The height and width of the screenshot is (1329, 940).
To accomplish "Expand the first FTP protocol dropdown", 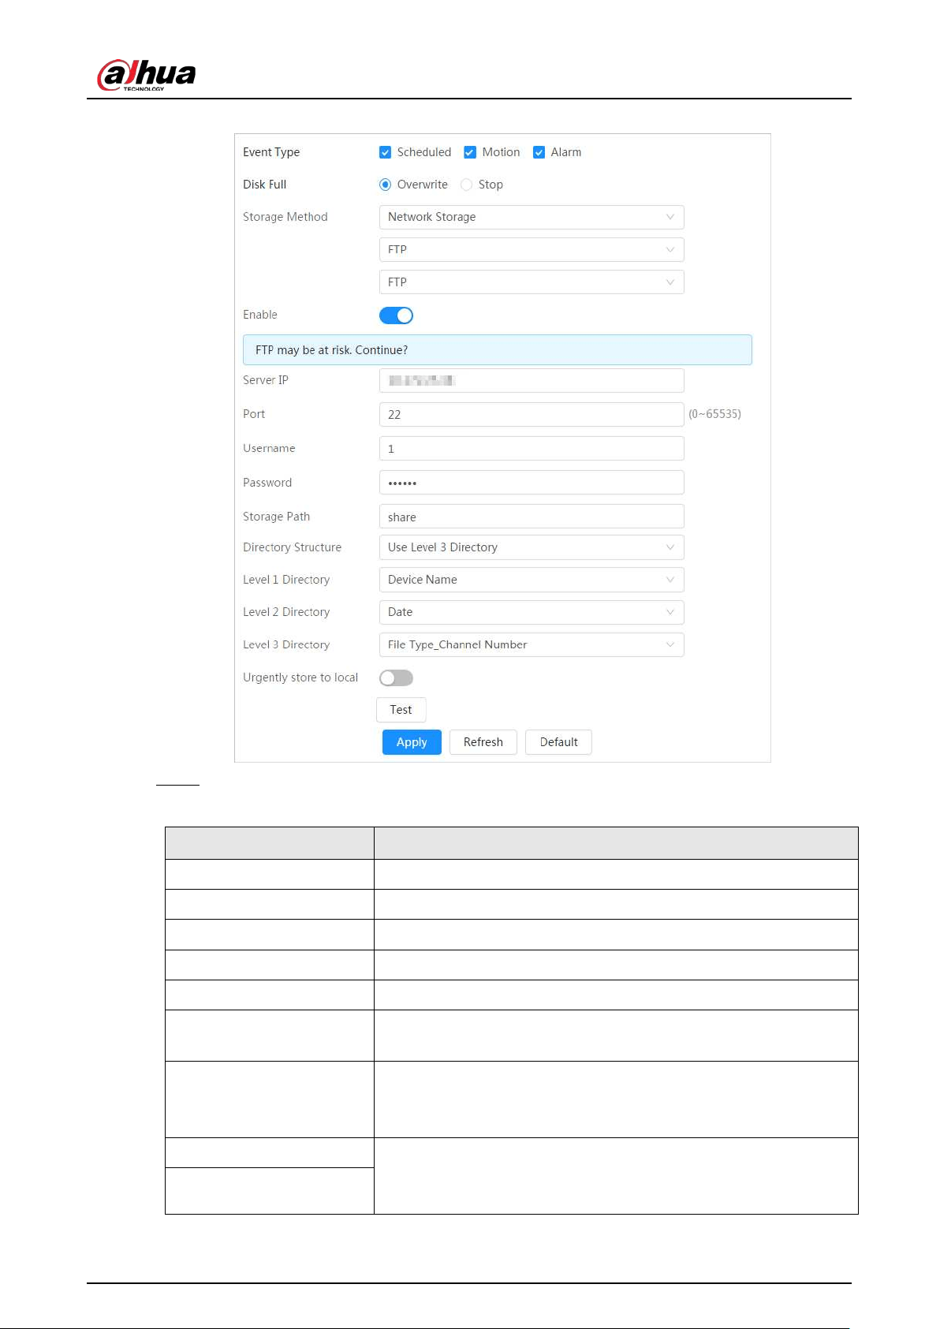I will click(x=532, y=249).
